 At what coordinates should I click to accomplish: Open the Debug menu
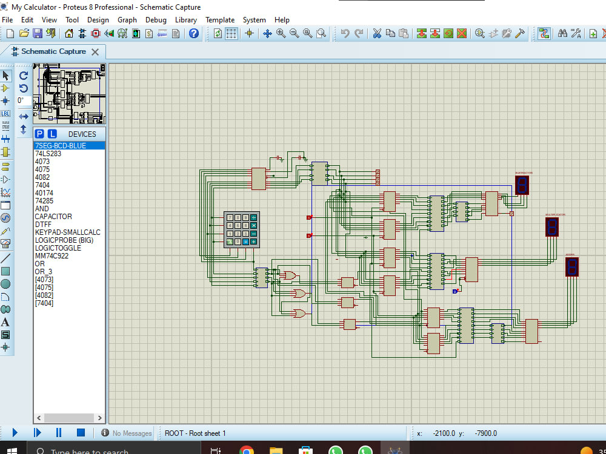[x=156, y=20]
